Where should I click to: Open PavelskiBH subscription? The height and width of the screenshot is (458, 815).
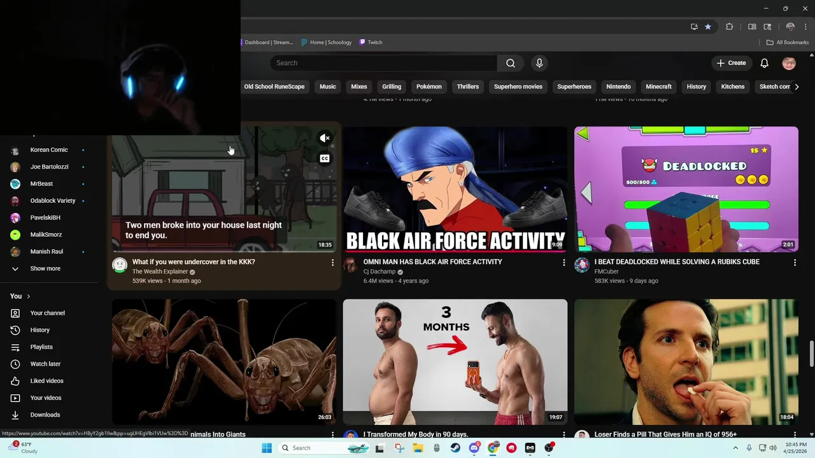point(45,218)
